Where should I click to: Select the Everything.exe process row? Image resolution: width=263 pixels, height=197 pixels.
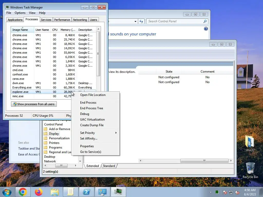click(x=53, y=87)
